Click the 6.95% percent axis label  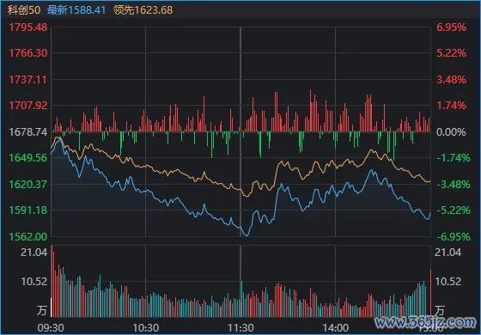(451, 27)
